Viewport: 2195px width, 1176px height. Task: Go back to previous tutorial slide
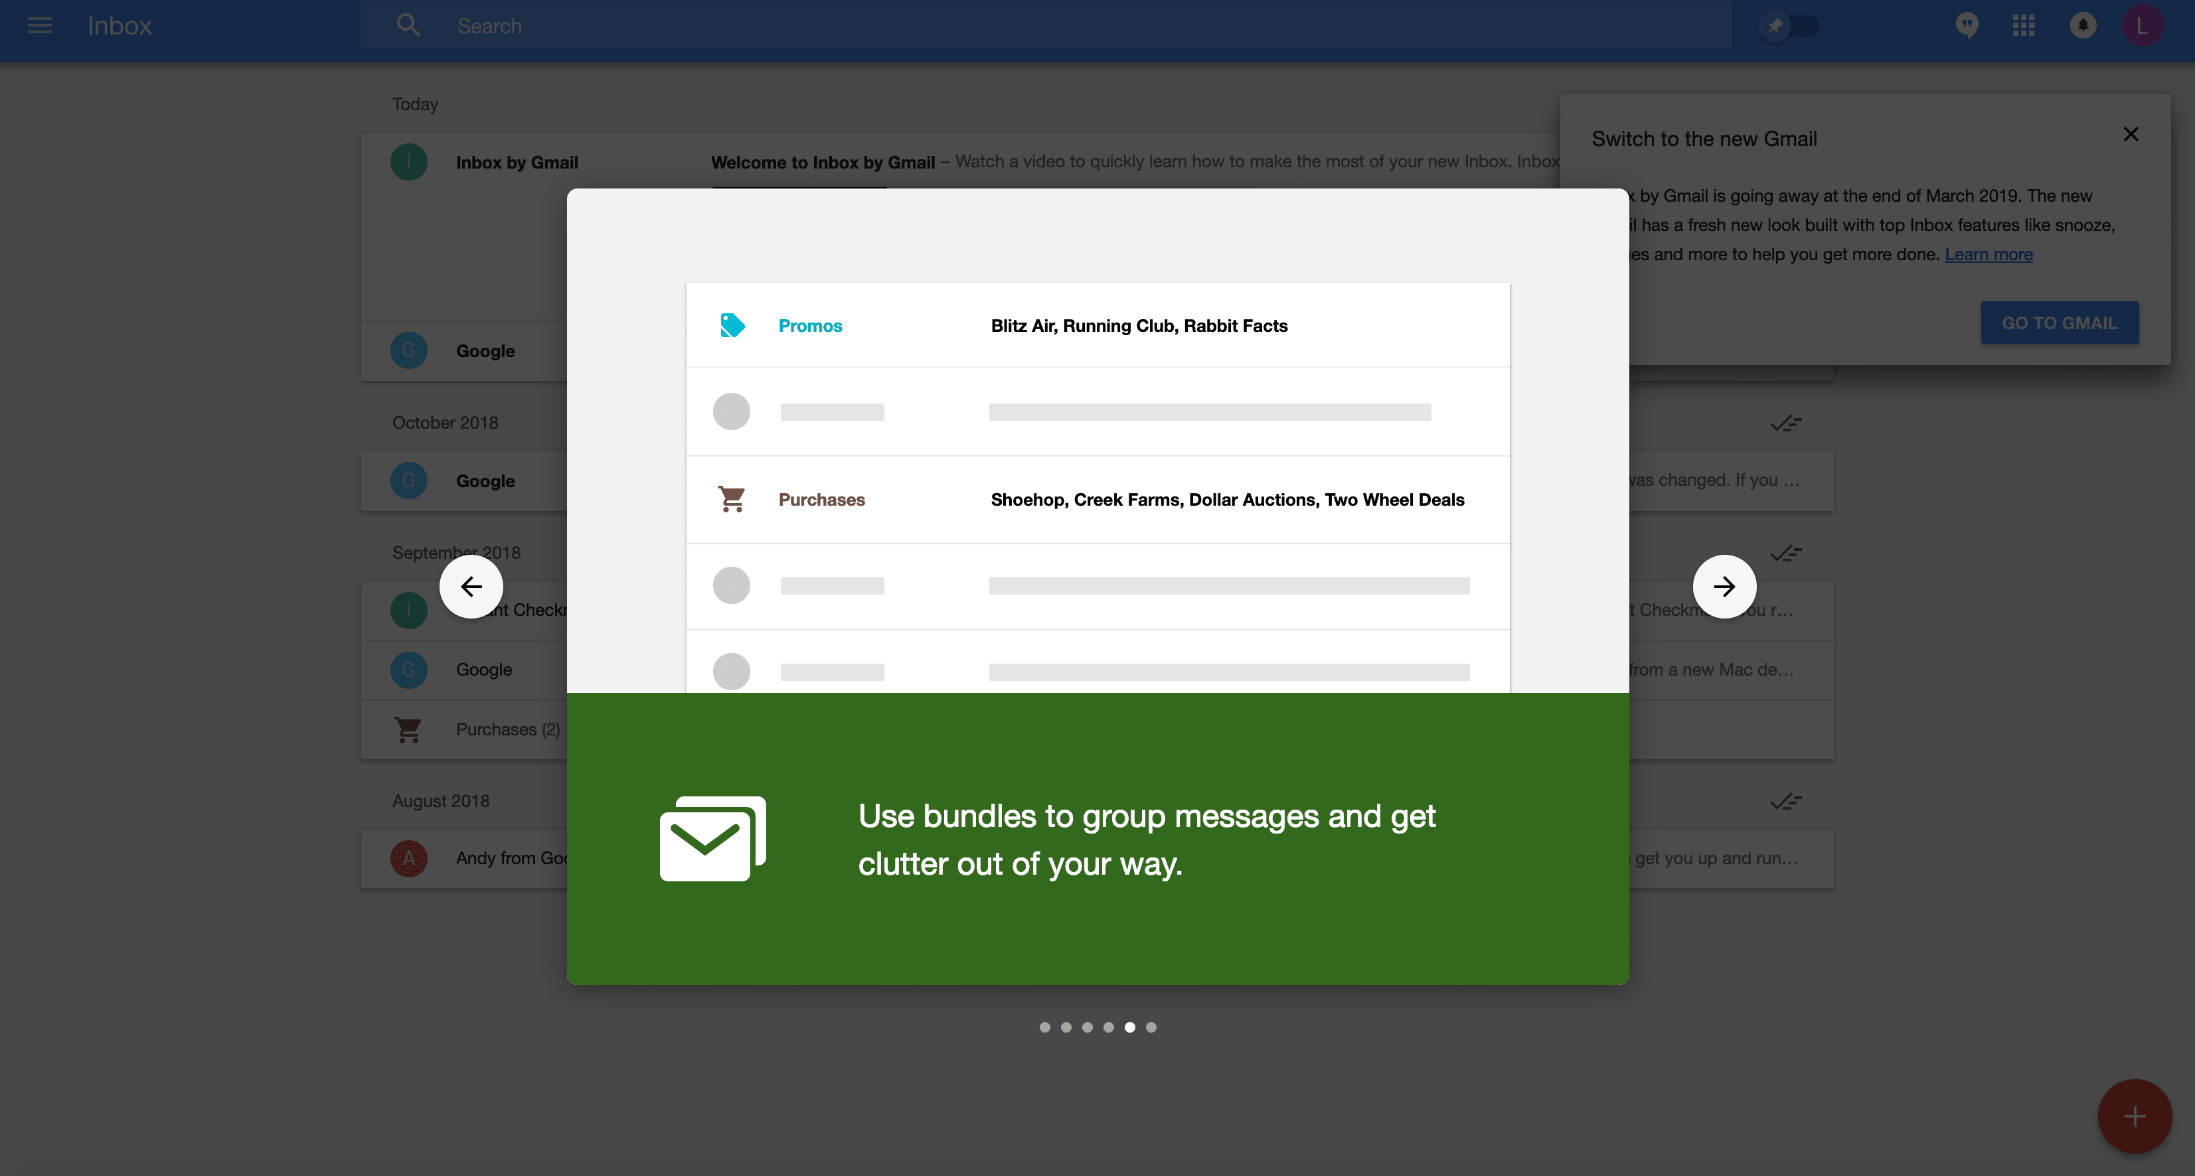471,587
